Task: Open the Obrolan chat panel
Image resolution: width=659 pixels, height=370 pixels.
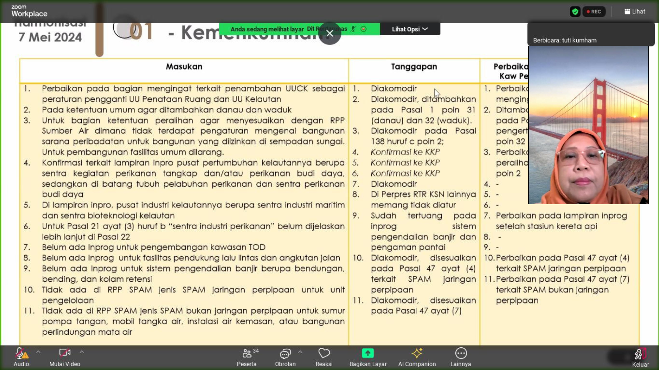Action: [x=285, y=357]
